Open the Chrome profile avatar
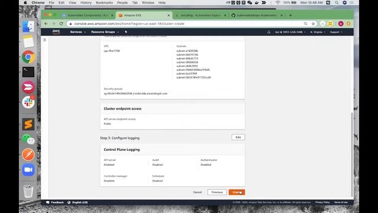Screen dimensions: 378x213 [341, 24]
